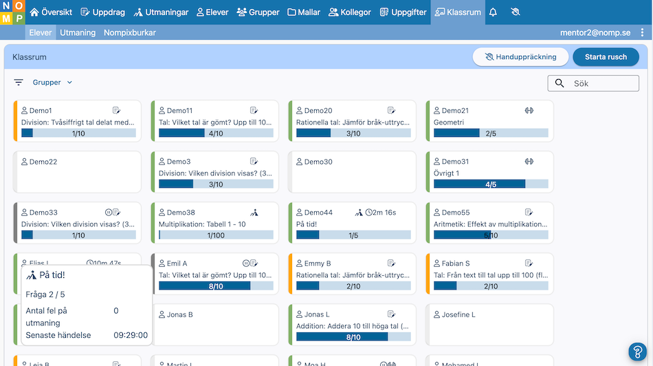Viewport: 653px width, 366px height.
Task: Click the pause icon on Emil A card
Action: 245,263
